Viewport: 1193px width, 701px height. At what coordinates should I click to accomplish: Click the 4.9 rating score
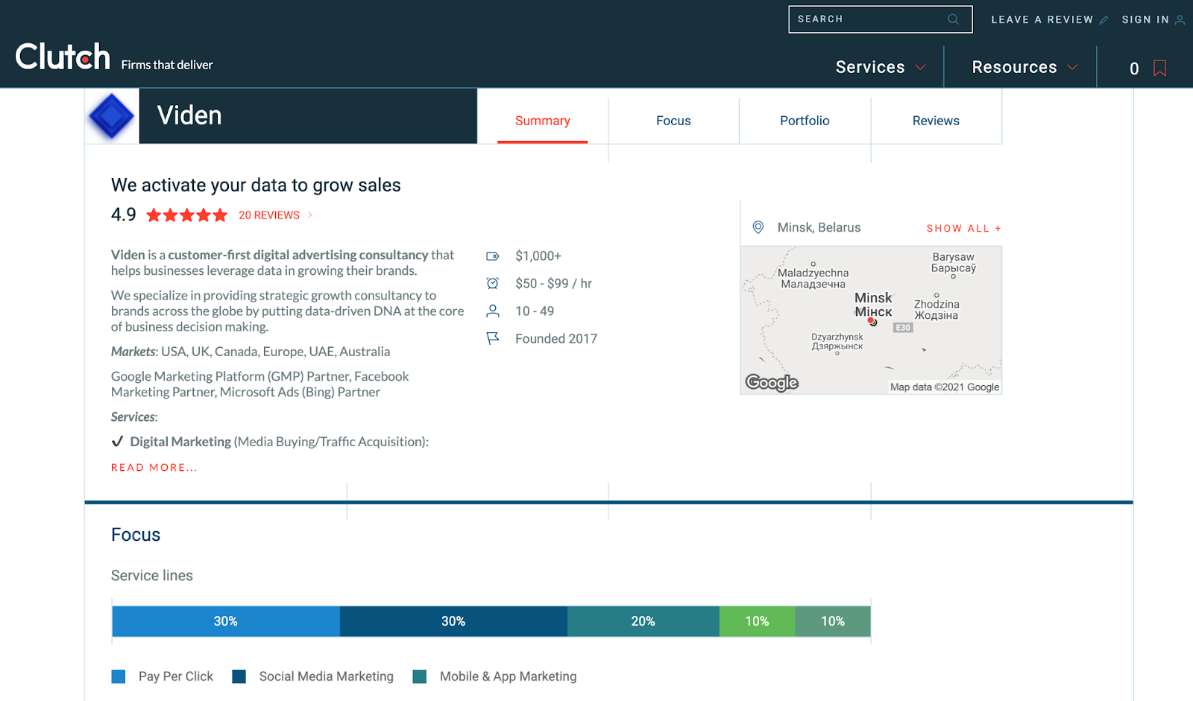pyautogui.click(x=124, y=215)
